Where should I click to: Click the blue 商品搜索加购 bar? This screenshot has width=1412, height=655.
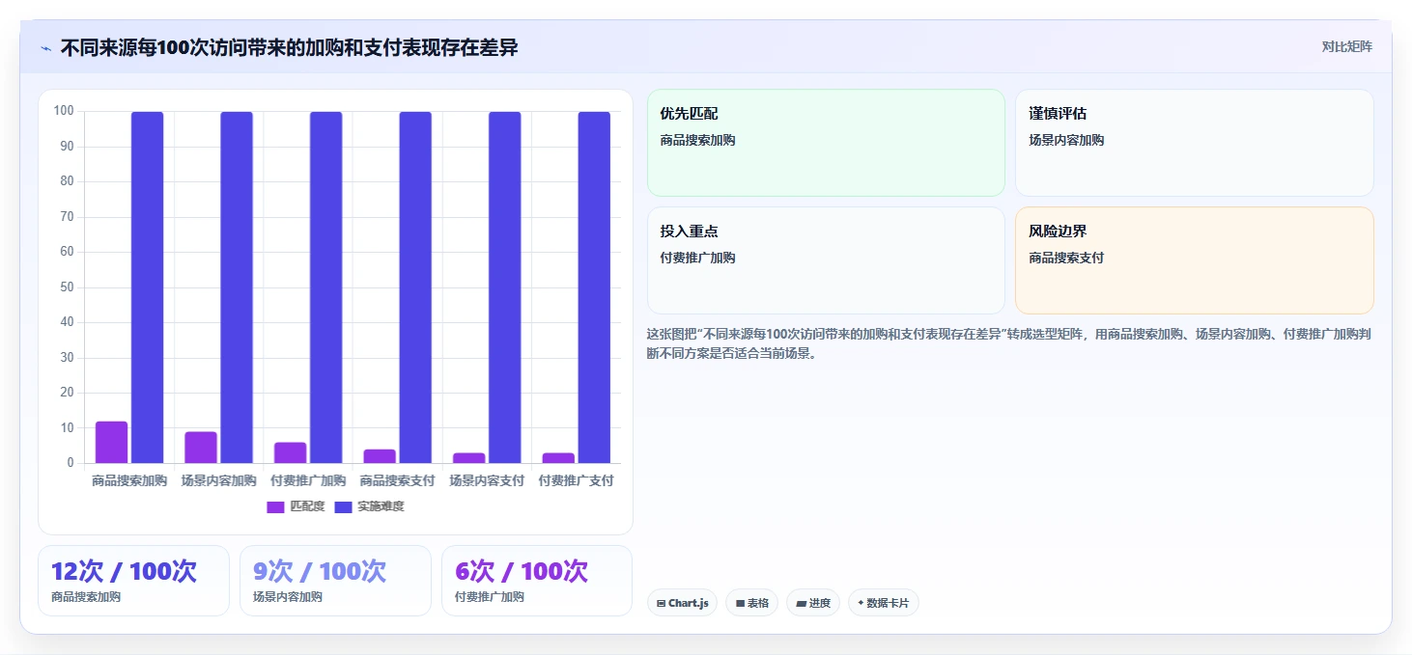[x=147, y=287]
